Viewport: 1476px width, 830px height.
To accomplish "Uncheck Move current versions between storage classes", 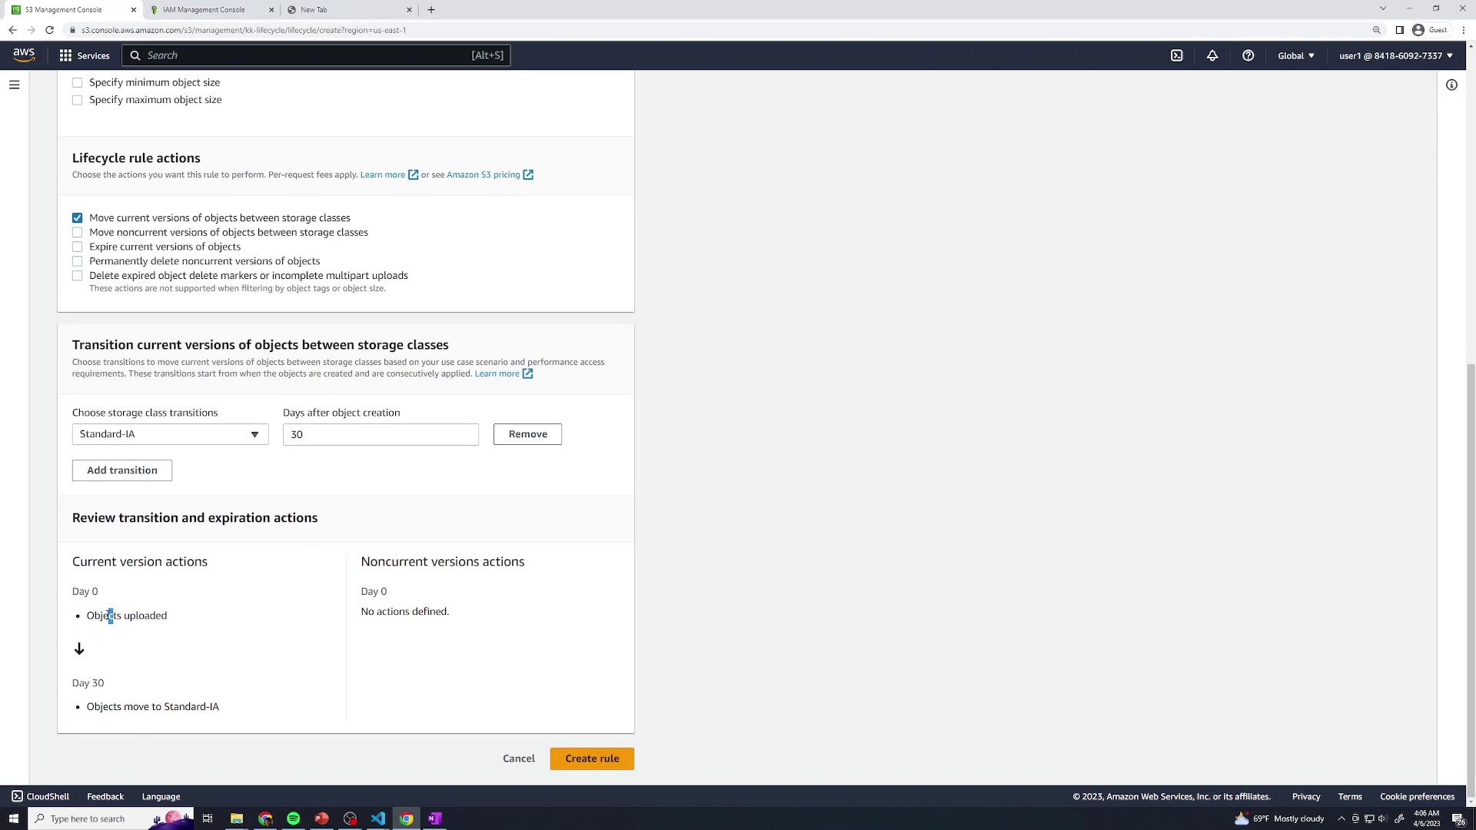I will [77, 218].
